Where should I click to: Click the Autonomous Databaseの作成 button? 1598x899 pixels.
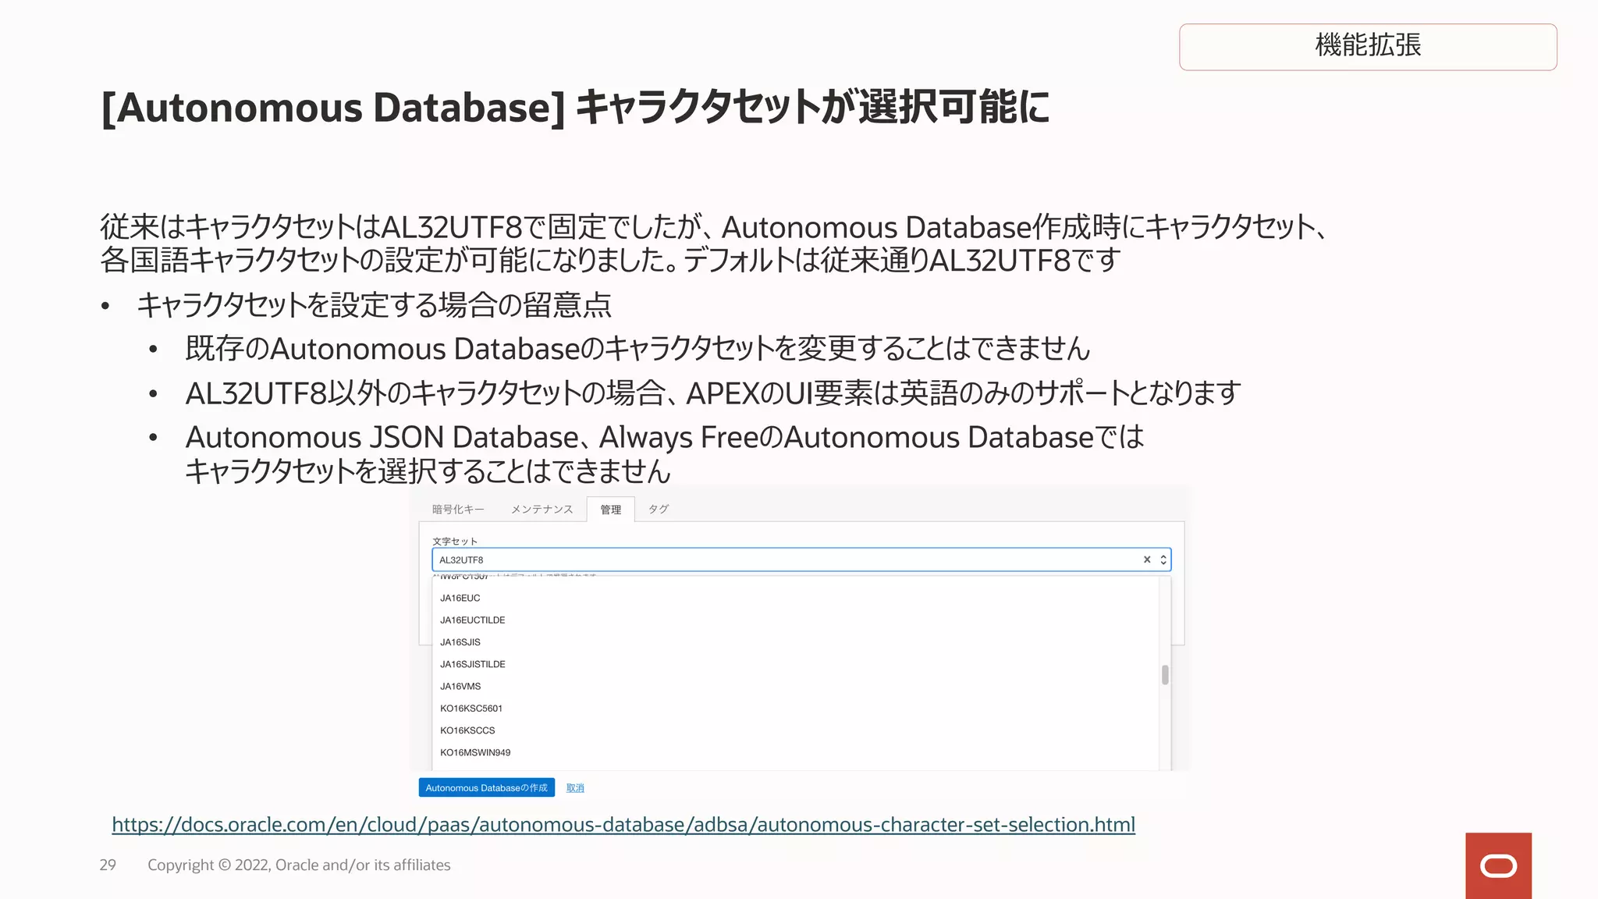click(487, 787)
